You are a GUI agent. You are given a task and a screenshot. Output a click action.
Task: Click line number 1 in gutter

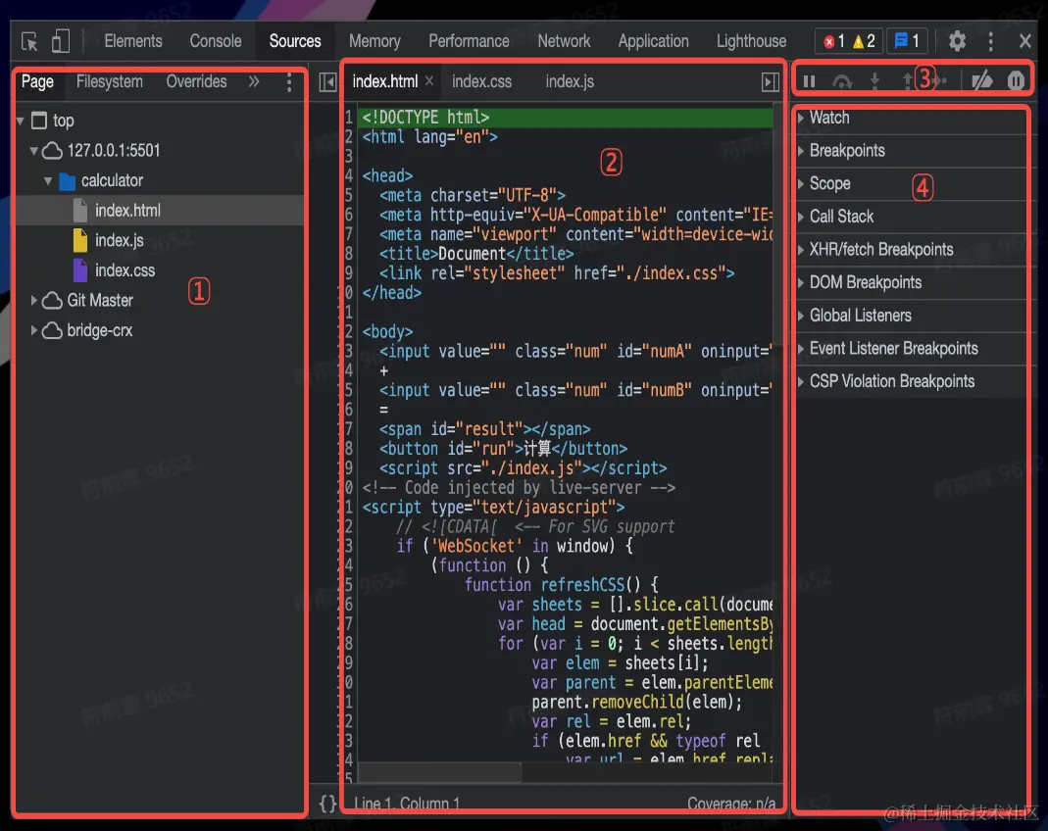[x=349, y=118]
